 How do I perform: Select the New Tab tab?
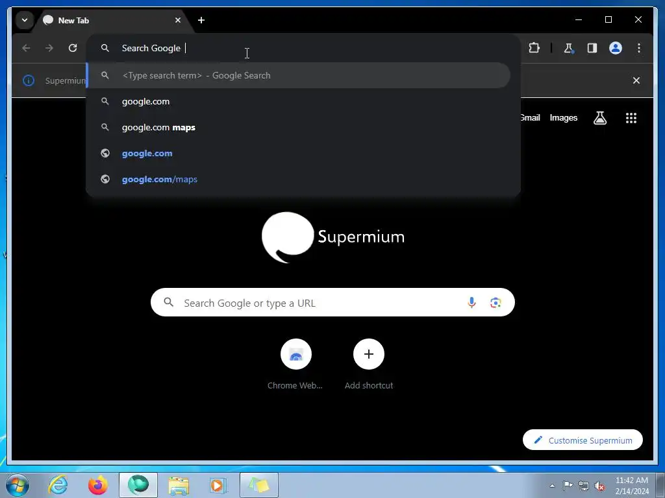112,20
